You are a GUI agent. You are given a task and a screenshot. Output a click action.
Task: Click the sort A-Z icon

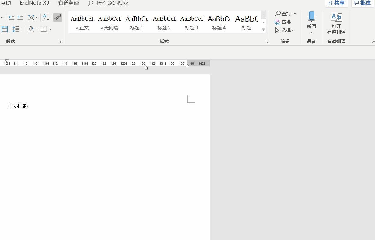click(x=46, y=17)
